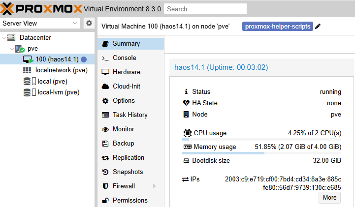Click local (pve) storage icon
Viewport: 355px width, 207px height.
[30, 81]
